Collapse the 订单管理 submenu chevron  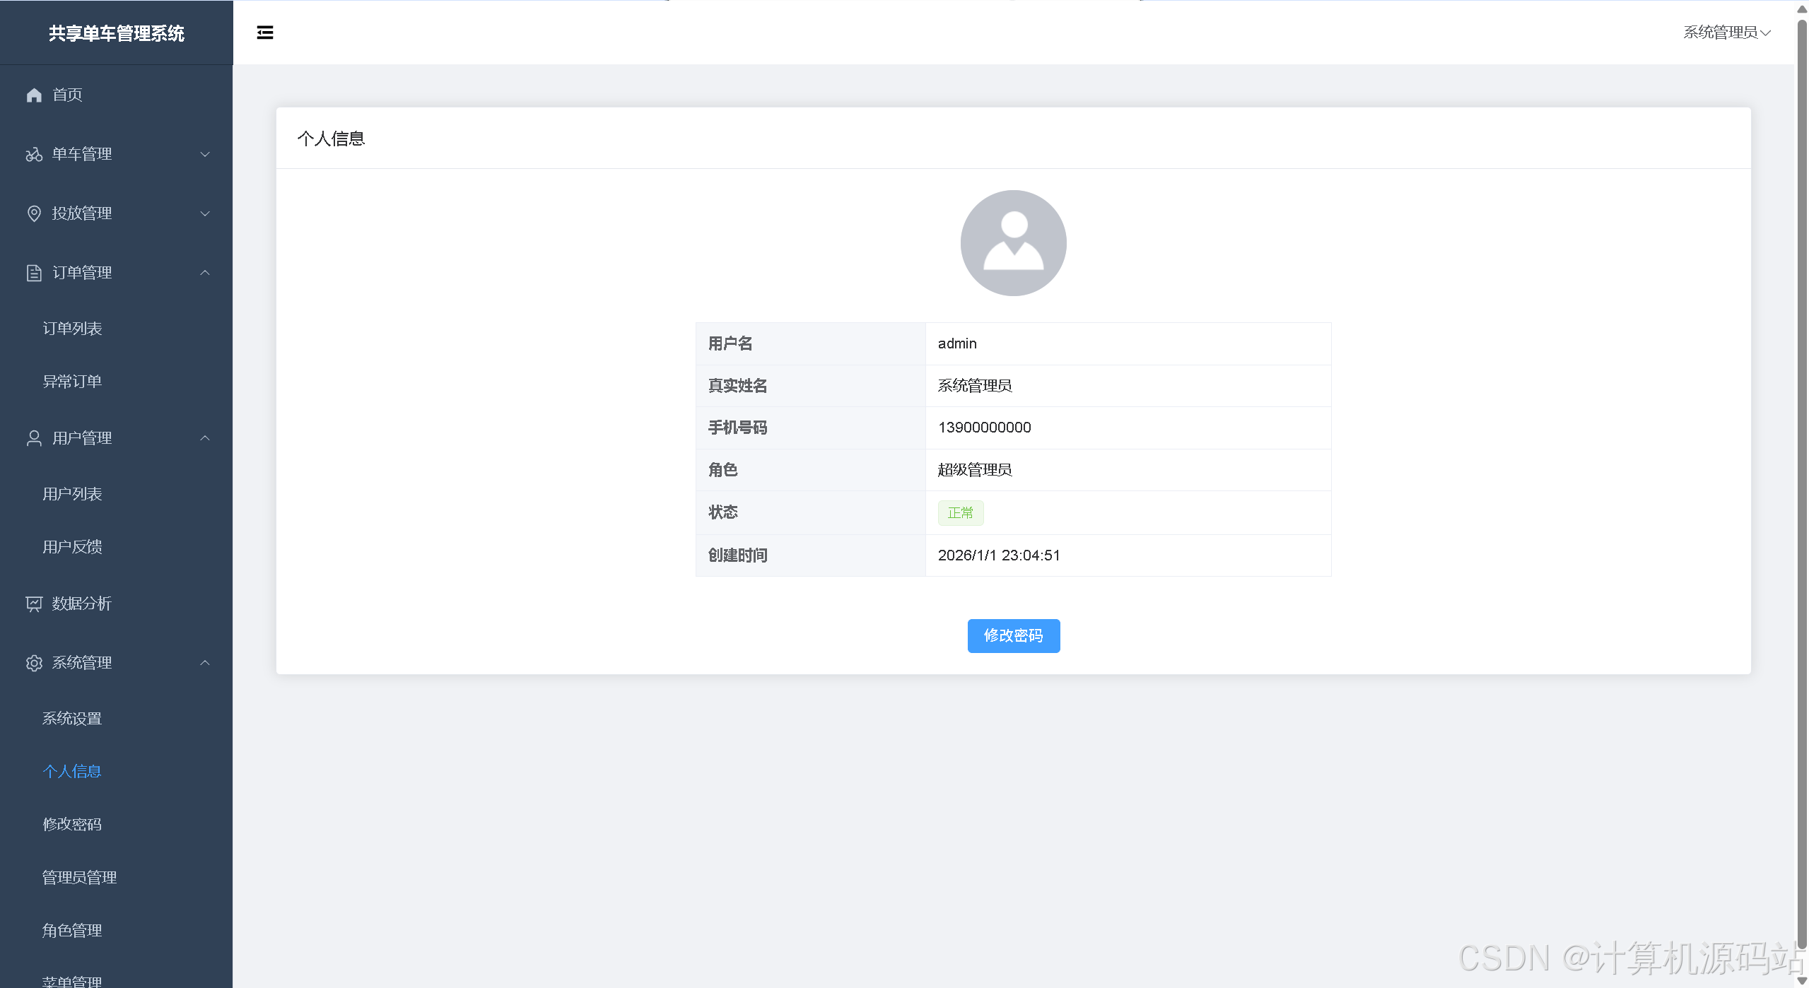pyautogui.click(x=205, y=273)
